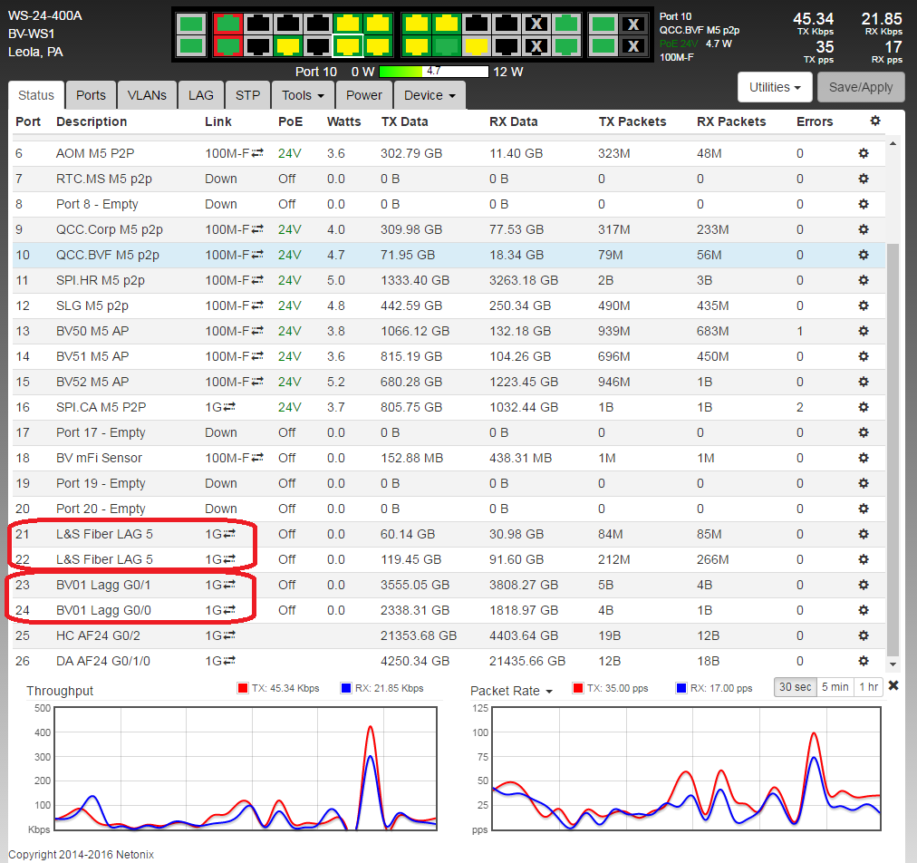
Task: Click the red-bordered port 1 jack icon
Action: 228,24
